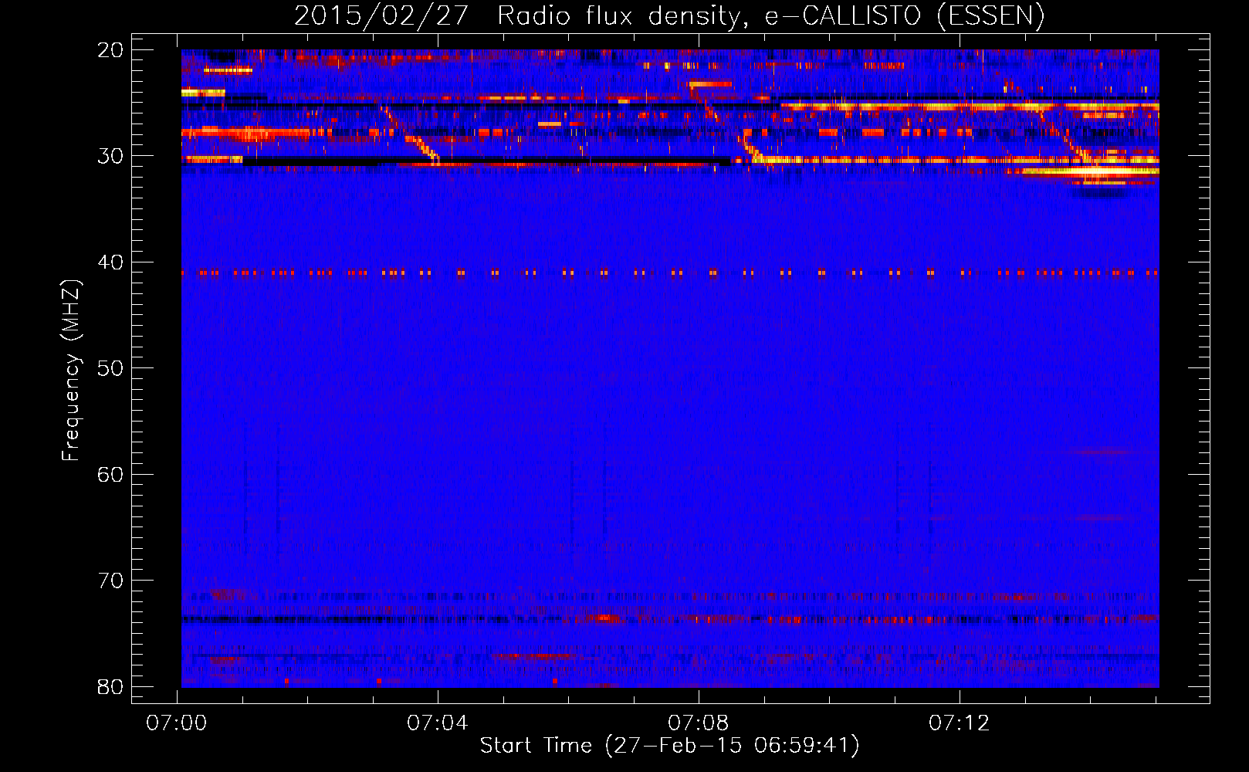This screenshot has height=772, width=1249.
Task: Click the 'Frequency (MHZ)' axis label
Action: [x=71, y=371]
